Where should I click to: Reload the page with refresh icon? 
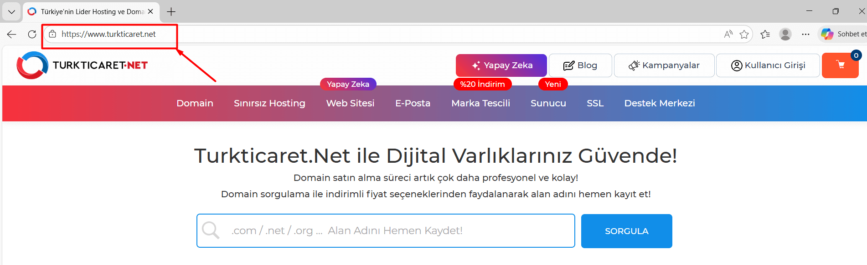32,34
